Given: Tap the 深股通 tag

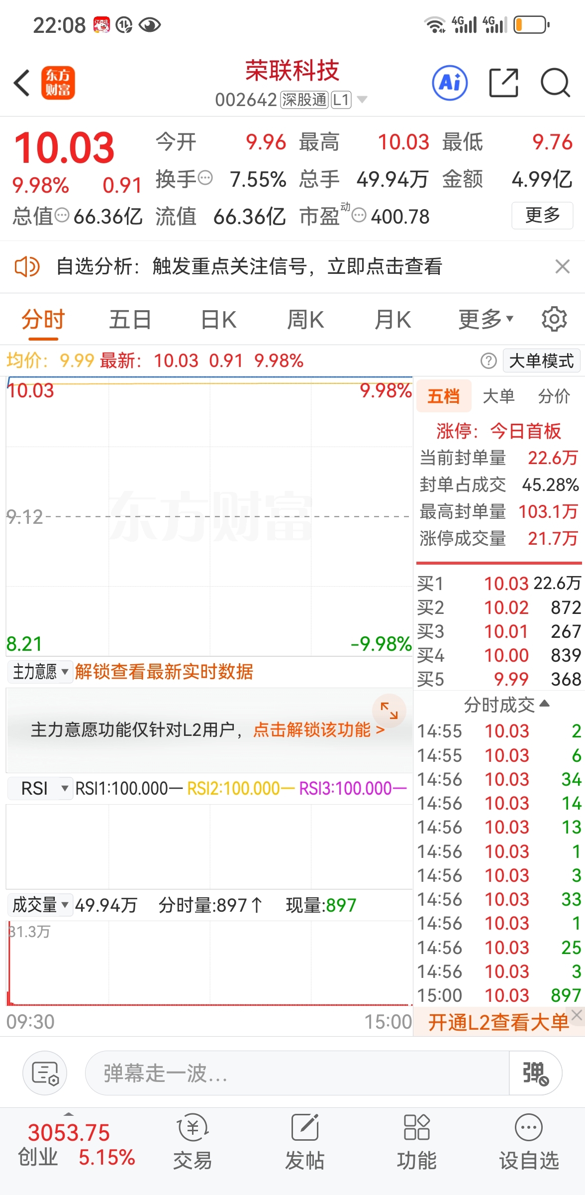Looking at the screenshot, I should click(x=304, y=100).
